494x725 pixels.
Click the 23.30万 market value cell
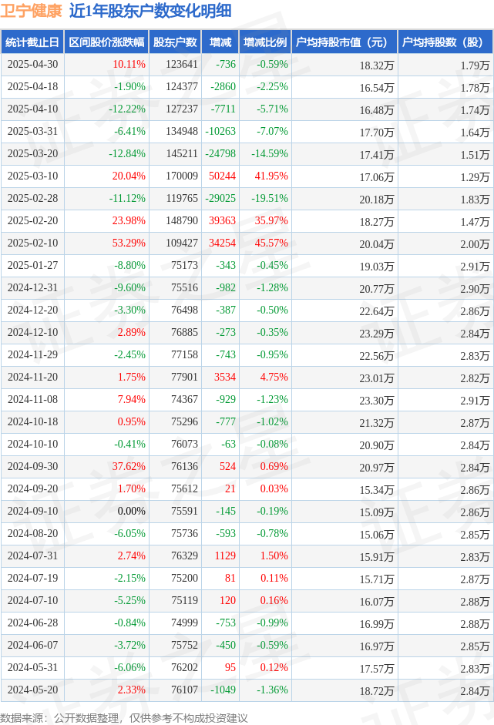[377, 401]
